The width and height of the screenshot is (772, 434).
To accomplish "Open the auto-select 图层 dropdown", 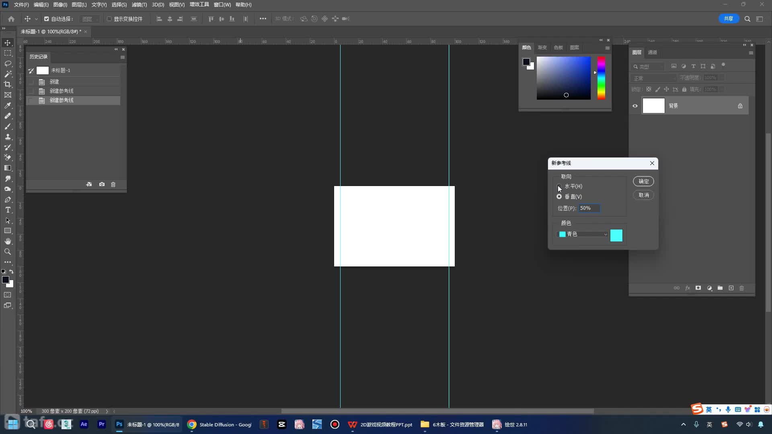I will tap(89, 19).
